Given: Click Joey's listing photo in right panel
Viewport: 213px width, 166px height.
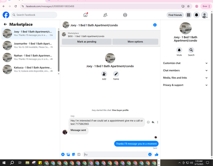Looking at the screenshot, I should click(x=185, y=28).
